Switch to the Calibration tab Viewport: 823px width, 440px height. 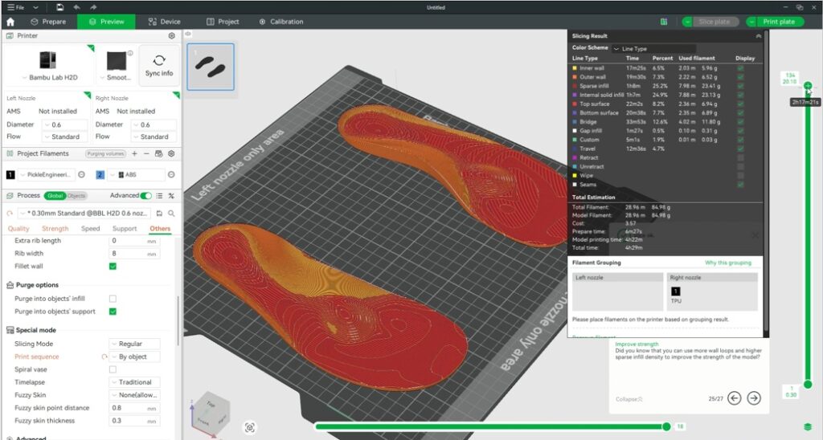pos(281,22)
